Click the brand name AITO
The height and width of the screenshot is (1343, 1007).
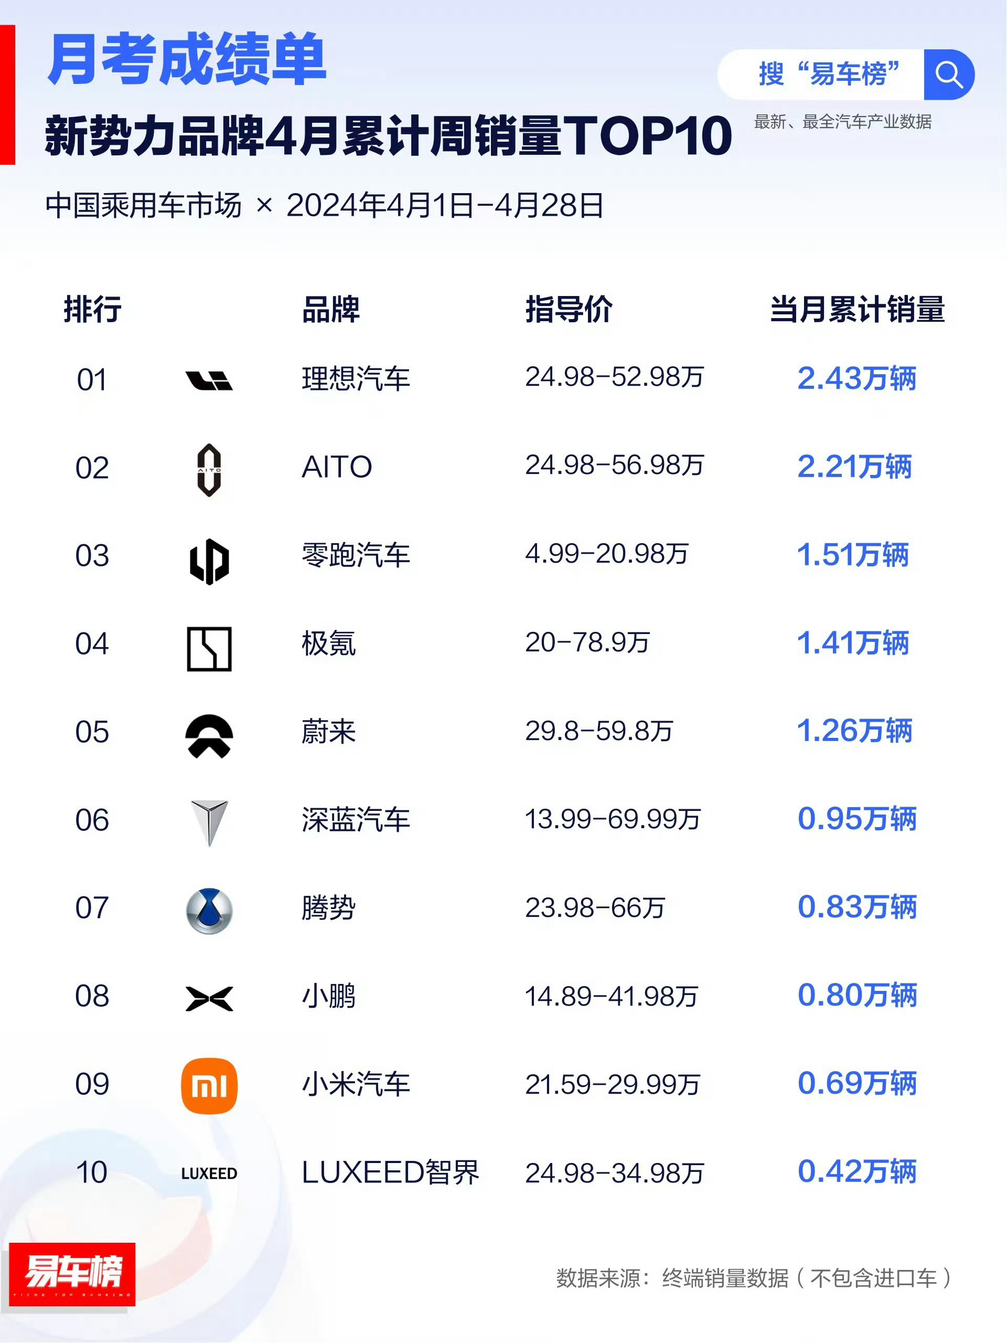point(337,467)
